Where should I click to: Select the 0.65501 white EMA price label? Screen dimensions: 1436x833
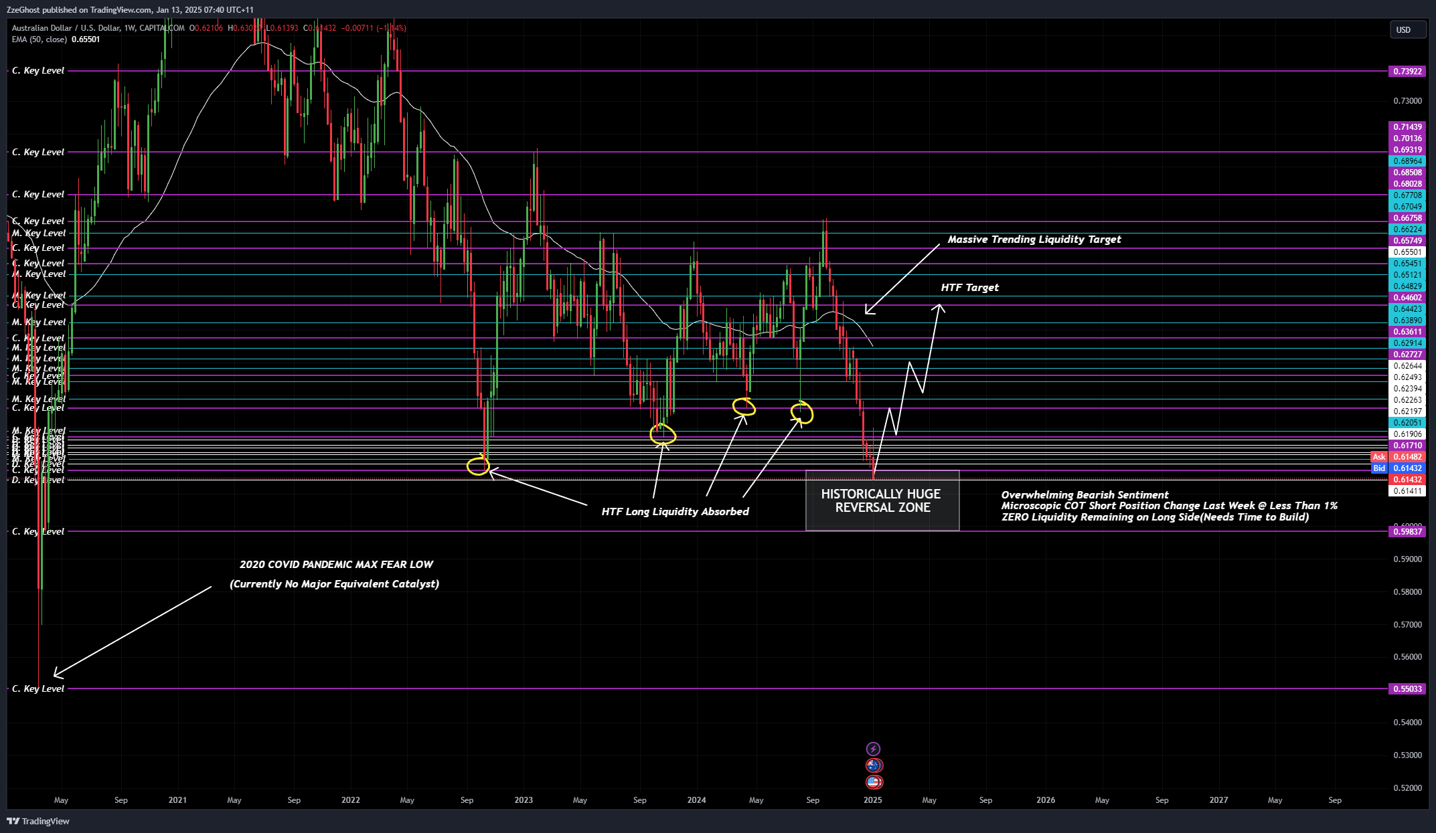pyautogui.click(x=1407, y=252)
